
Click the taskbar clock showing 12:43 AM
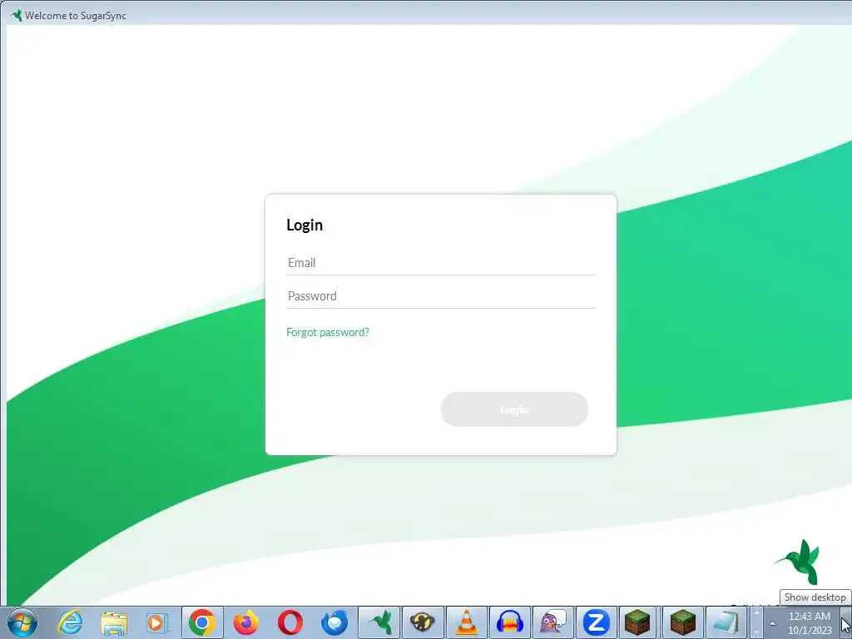(x=810, y=623)
